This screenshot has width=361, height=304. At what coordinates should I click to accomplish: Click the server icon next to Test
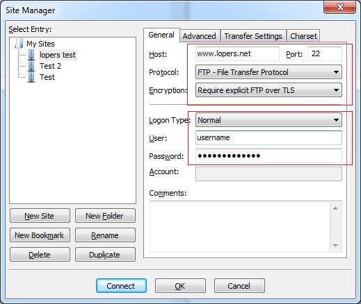click(x=31, y=77)
